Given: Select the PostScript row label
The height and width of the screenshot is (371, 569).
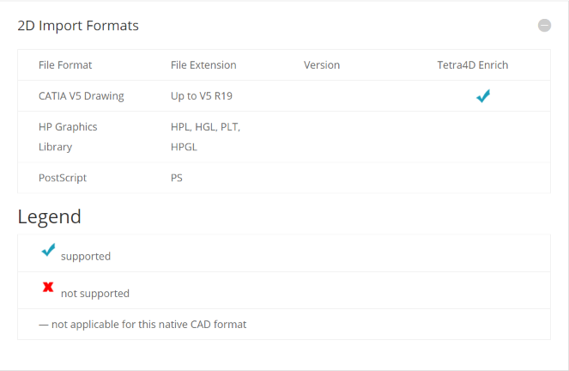Looking at the screenshot, I should click(x=63, y=178).
